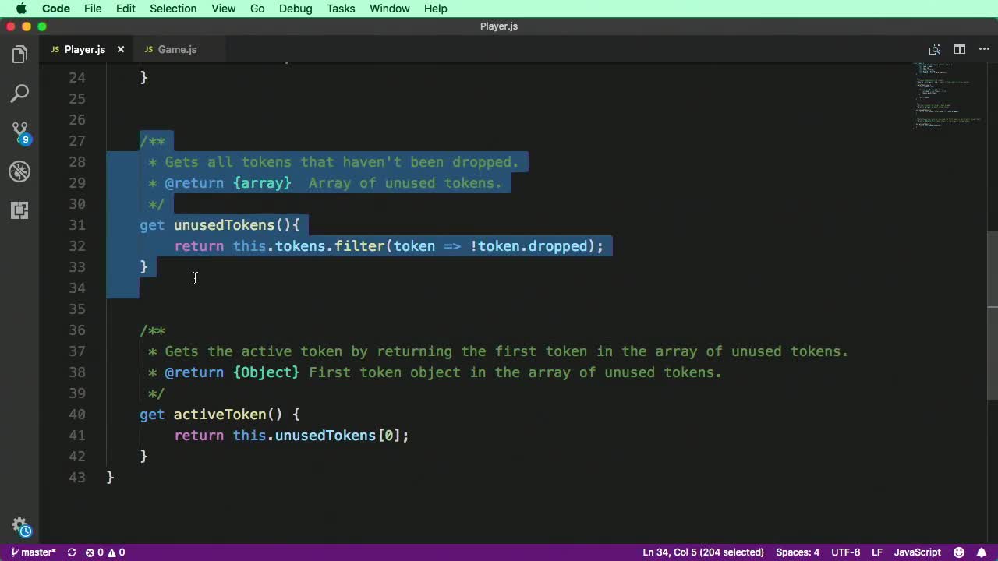
Task: Change language mode from JavaScript
Action: coord(917,552)
